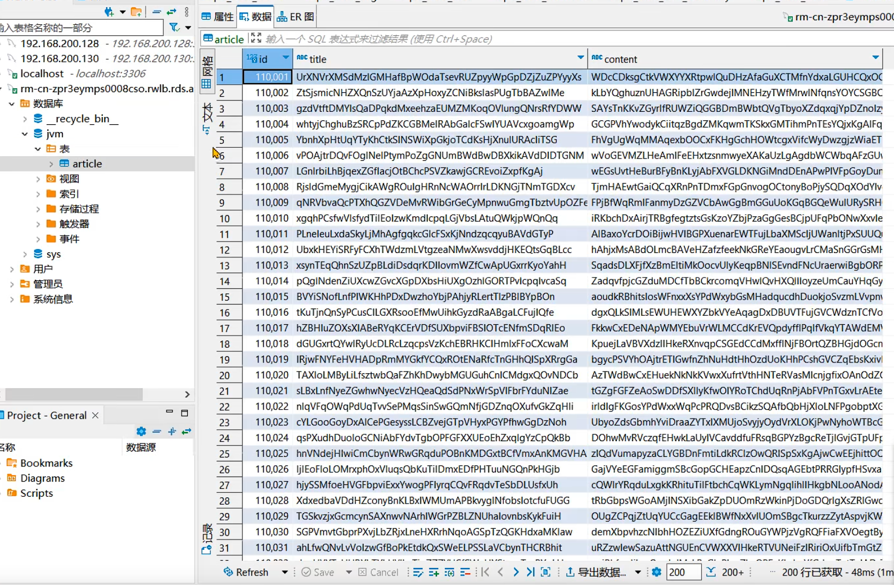Click the expand-all plus icon in Project panel

[x=172, y=432]
